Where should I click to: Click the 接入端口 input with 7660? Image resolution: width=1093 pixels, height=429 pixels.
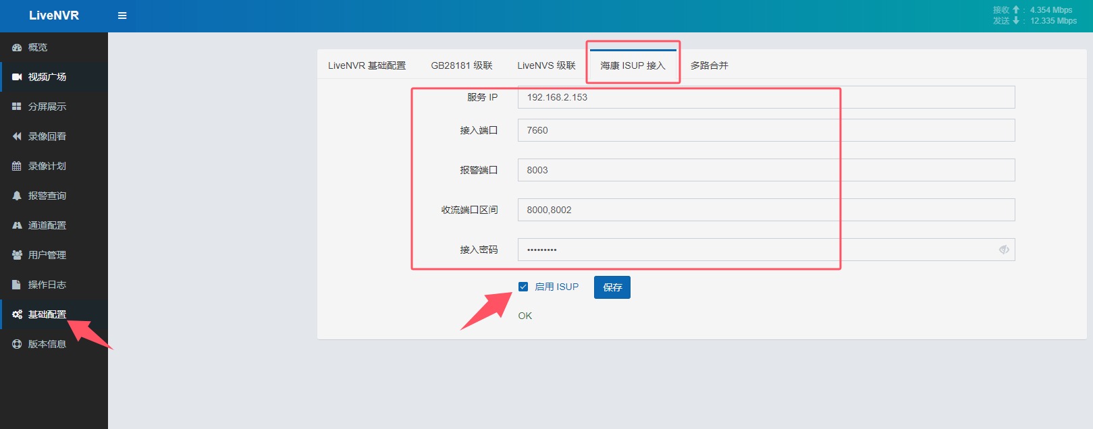[x=766, y=130]
